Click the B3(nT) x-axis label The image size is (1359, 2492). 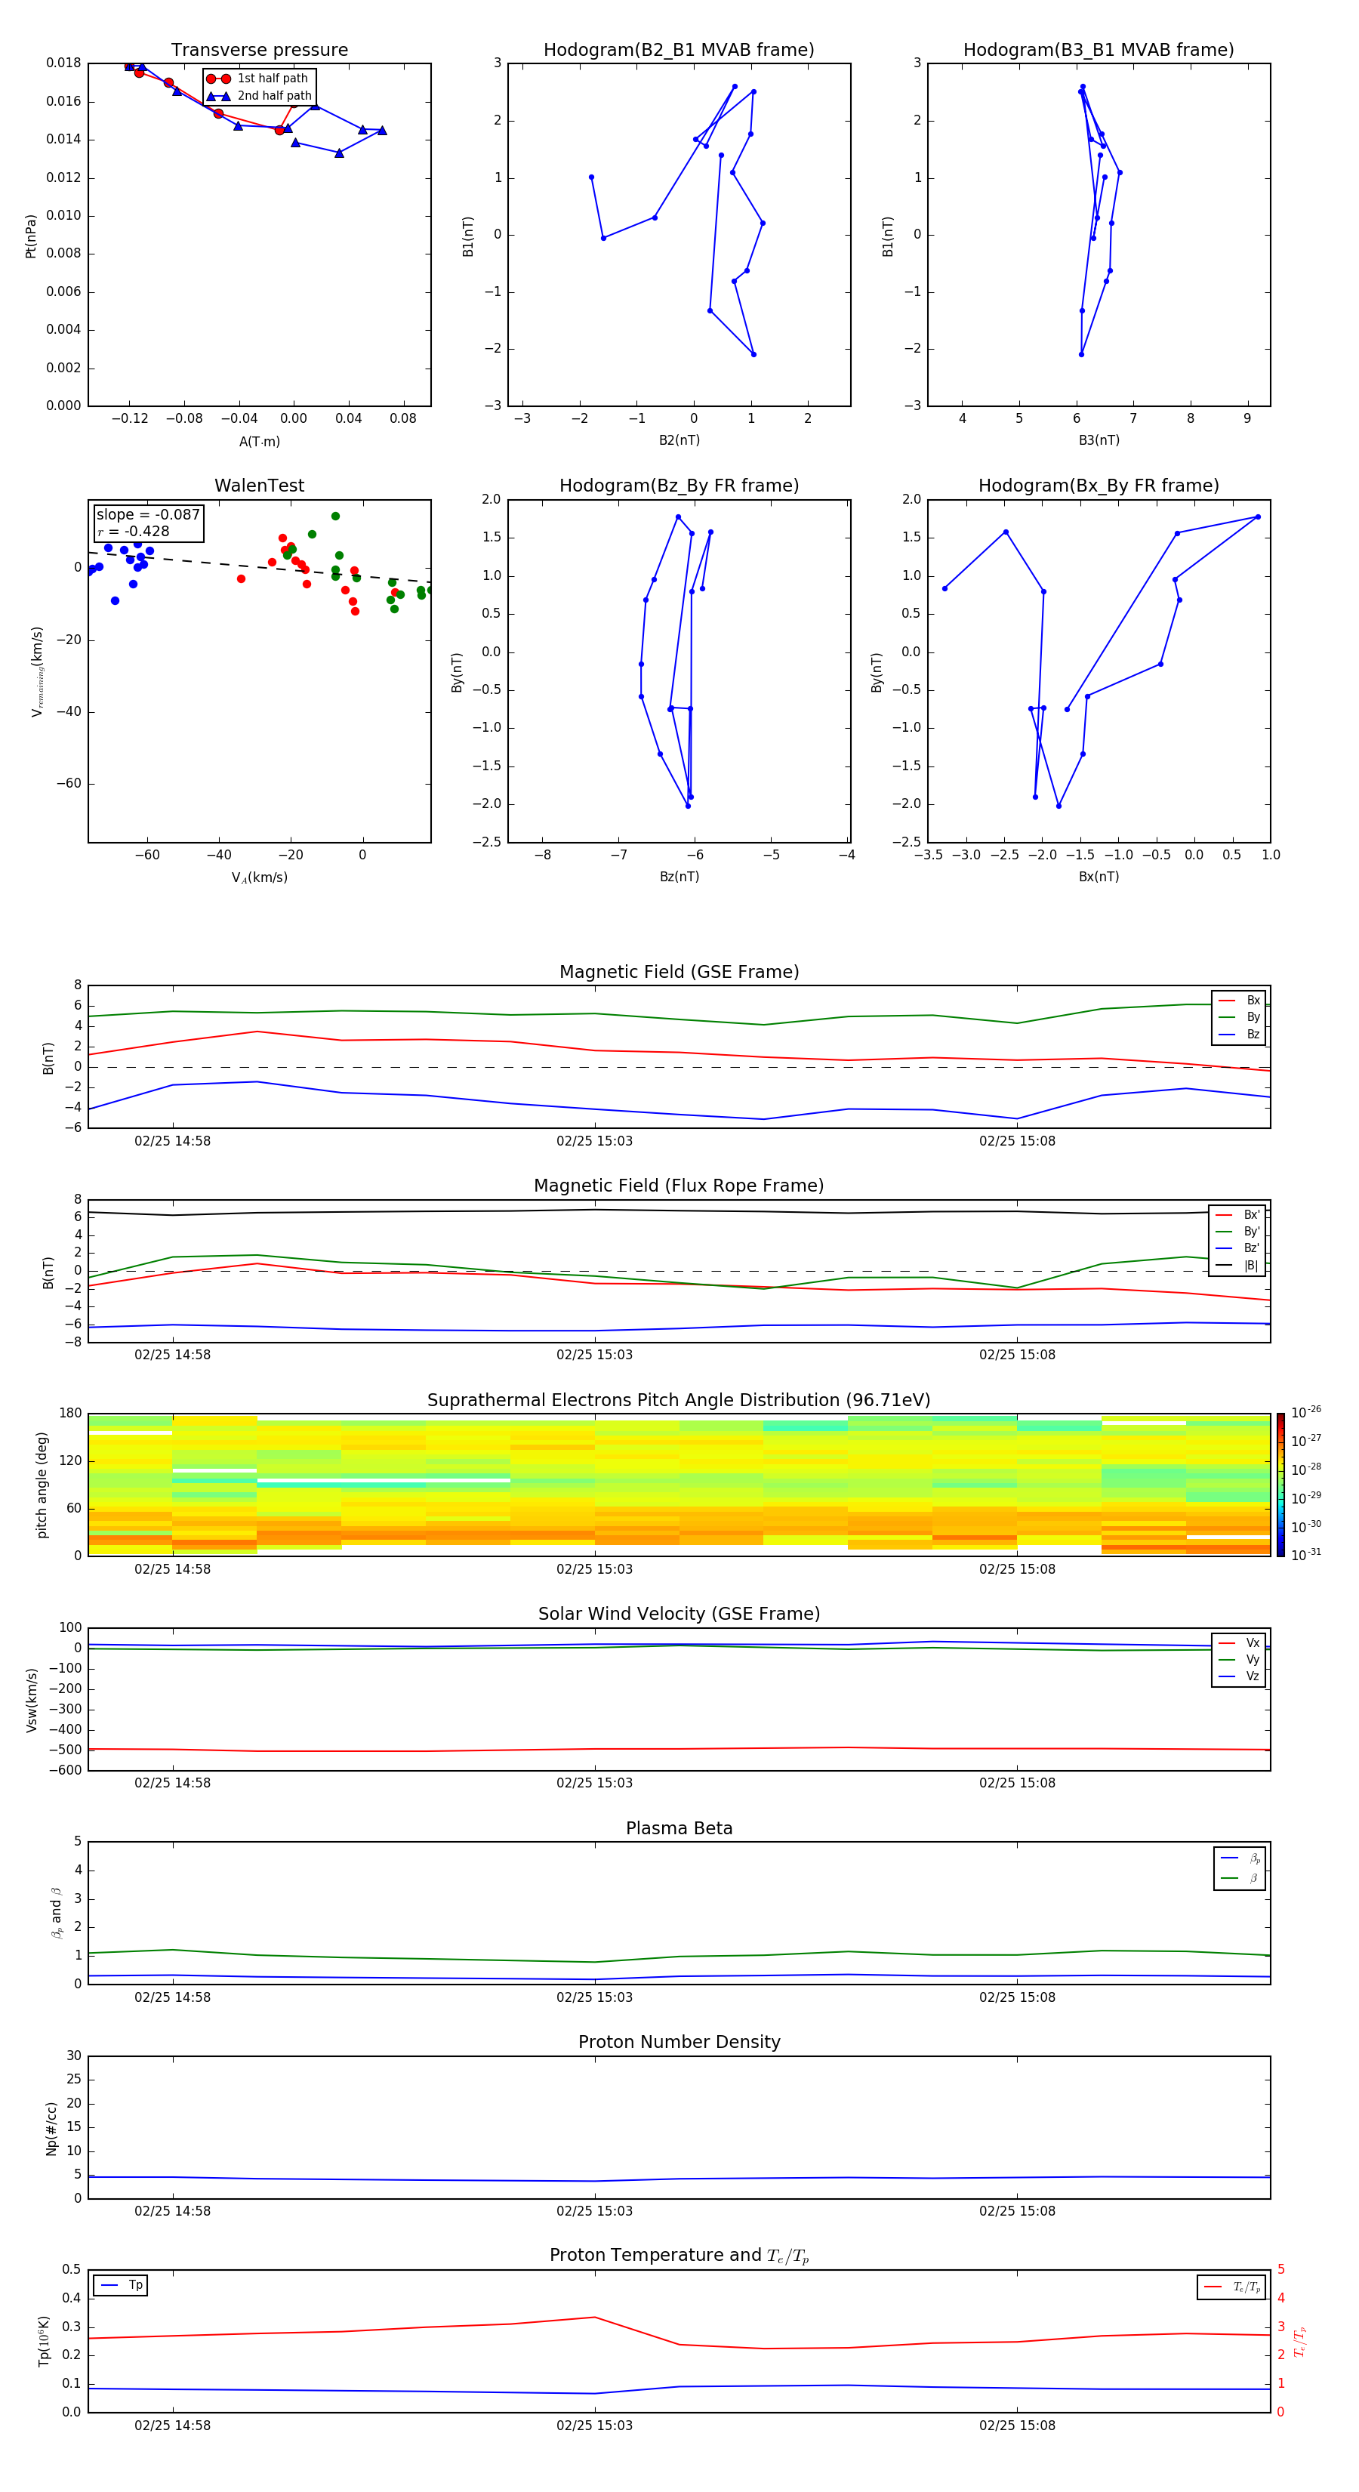pyautogui.click(x=1099, y=441)
